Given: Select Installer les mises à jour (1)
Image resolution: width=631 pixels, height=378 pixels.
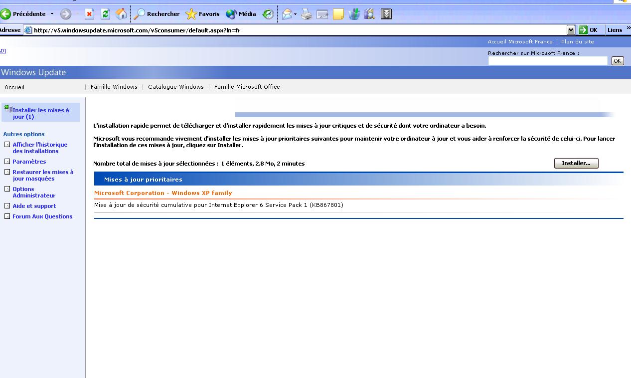Looking at the screenshot, I should click(x=41, y=113).
